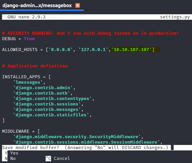Click the Application definition comment
Viewport: 192px width, 163px height.
35,66
